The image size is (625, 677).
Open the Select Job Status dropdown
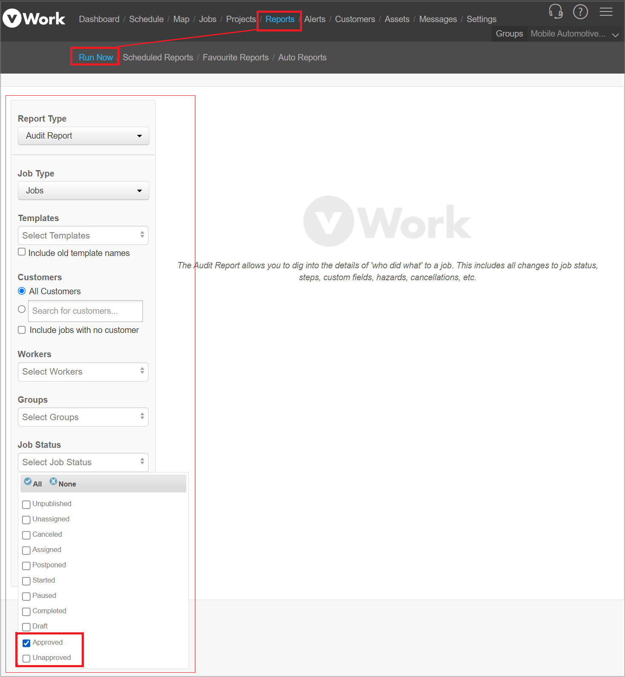[83, 462]
